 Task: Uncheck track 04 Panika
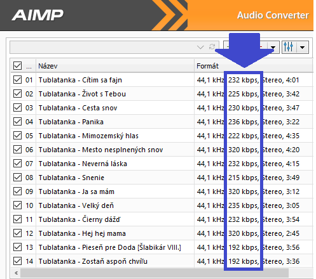[x=17, y=122]
